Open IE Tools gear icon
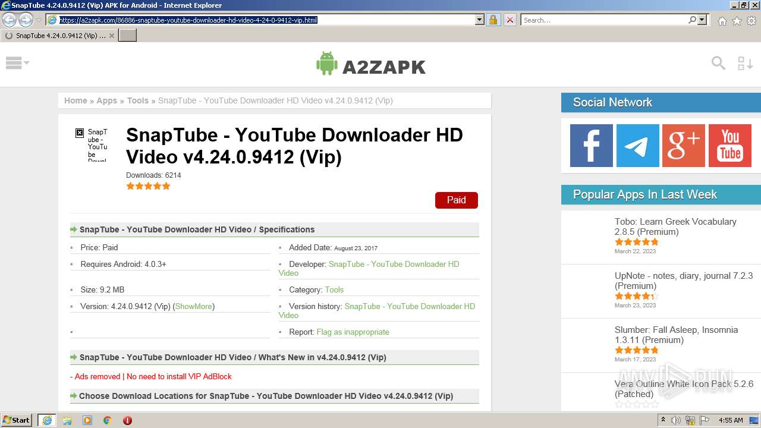 click(x=751, y=21)
